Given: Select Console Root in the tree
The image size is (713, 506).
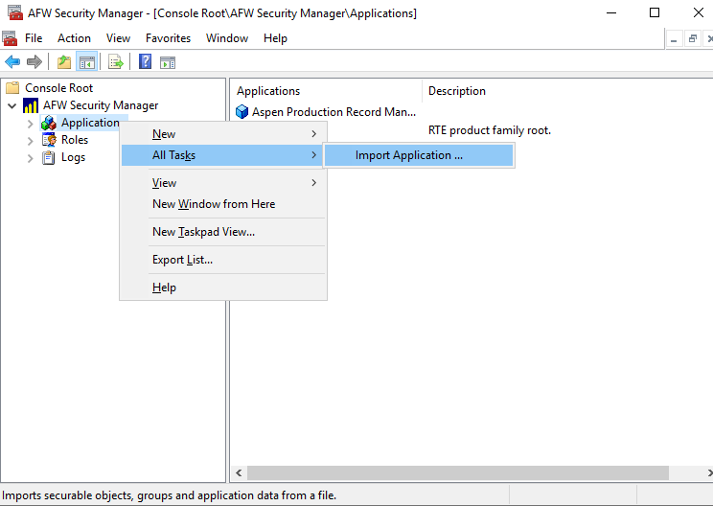Looking at the screenshot, I should pos(58,88).
